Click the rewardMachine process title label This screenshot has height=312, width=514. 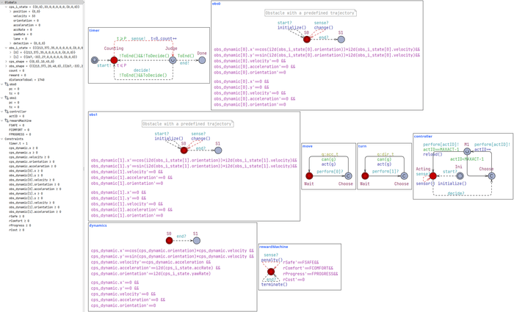point(273,247)
